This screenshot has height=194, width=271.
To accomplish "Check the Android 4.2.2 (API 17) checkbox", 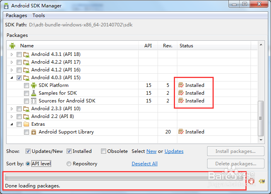I will click(x=19, y=62).
